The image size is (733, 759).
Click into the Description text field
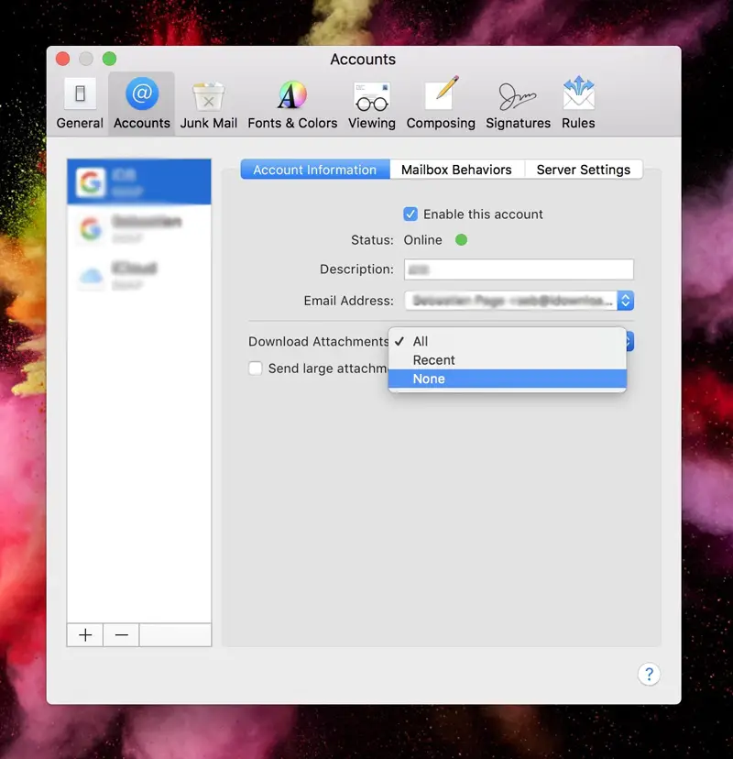coord(519,269)
